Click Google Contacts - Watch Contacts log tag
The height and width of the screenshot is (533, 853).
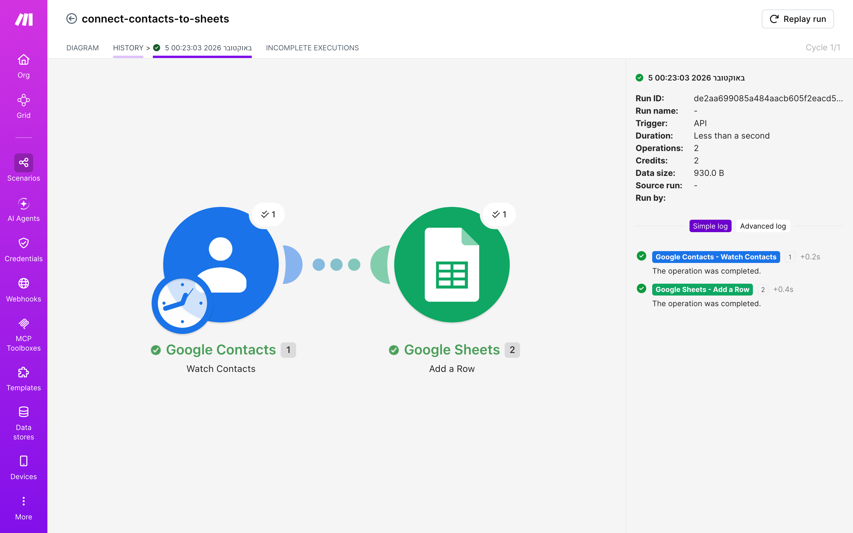click(716, 257)
